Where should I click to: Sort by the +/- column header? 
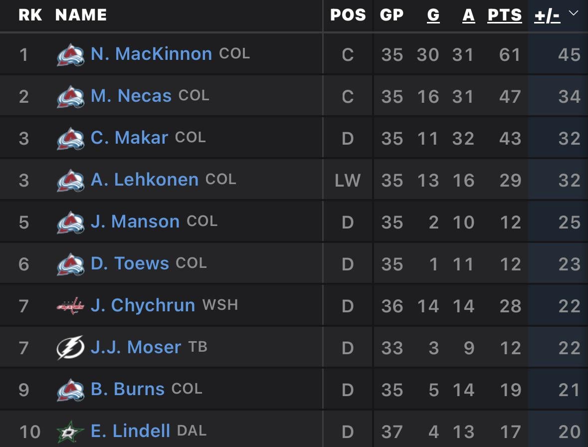(x=547, y=15)
